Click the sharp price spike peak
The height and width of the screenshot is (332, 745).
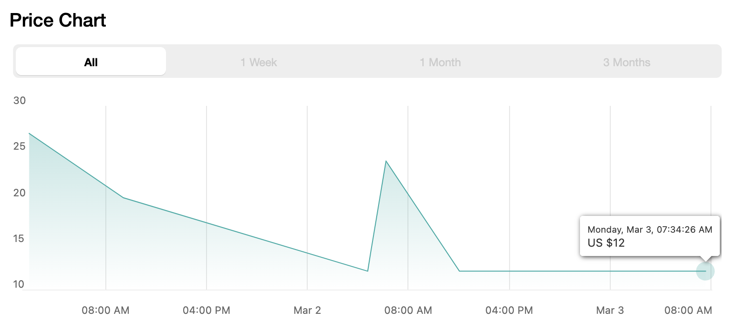click(386, 161)
